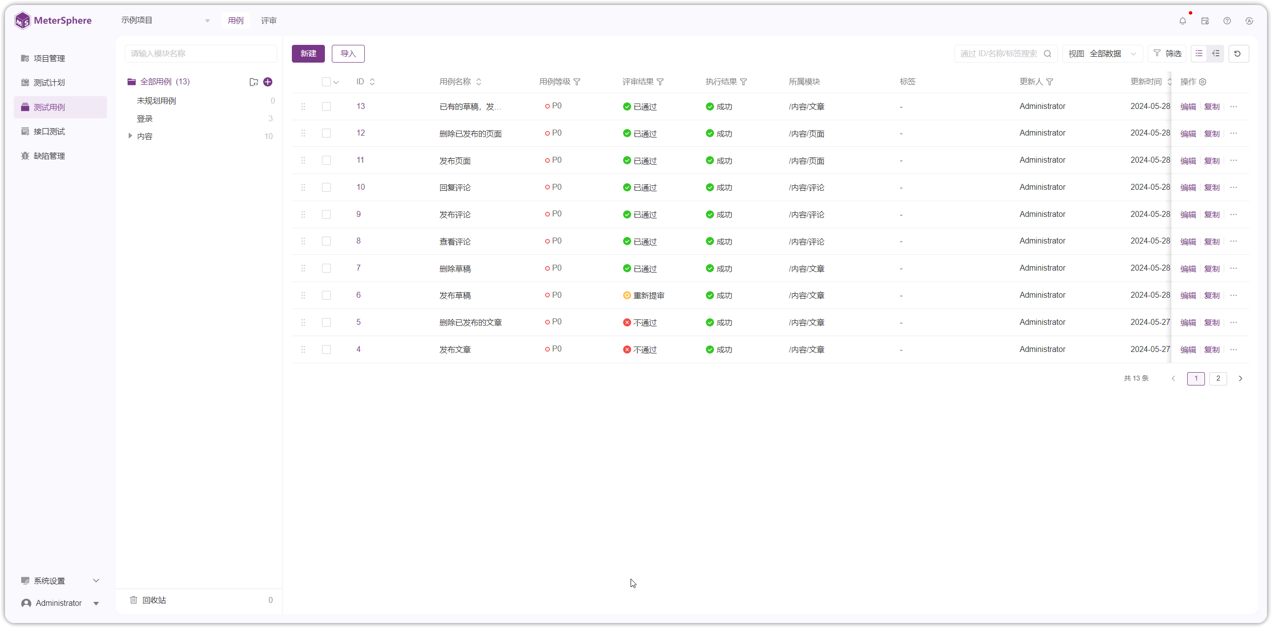The width and height of the screenshot is (1272, 628).
Task: Open the 筛选 filter button
Action: (x=1167, y=54)
